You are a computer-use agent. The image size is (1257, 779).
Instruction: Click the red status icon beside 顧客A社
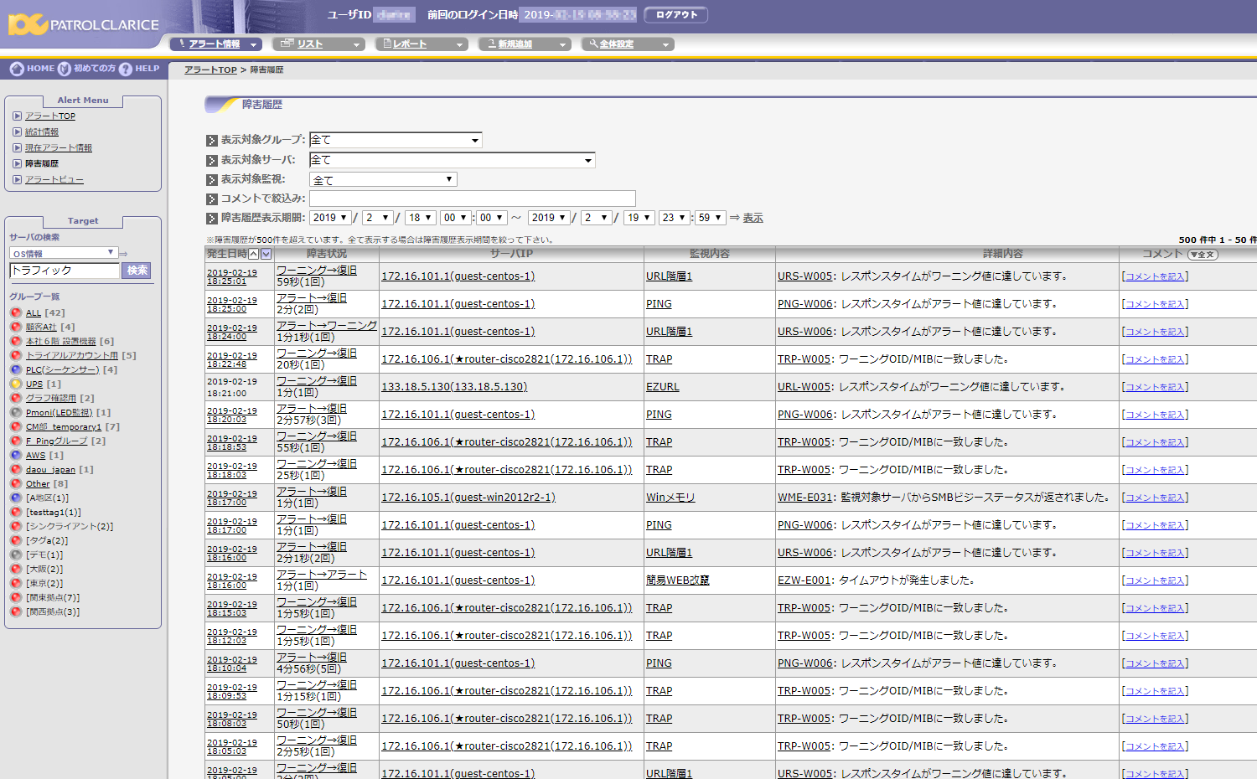pyautogui.click(x=16, y=327)
